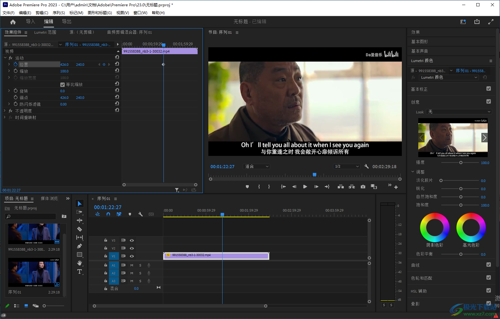
Task: Click the Shadow Tint color wheel
Action: pos(435,227)
